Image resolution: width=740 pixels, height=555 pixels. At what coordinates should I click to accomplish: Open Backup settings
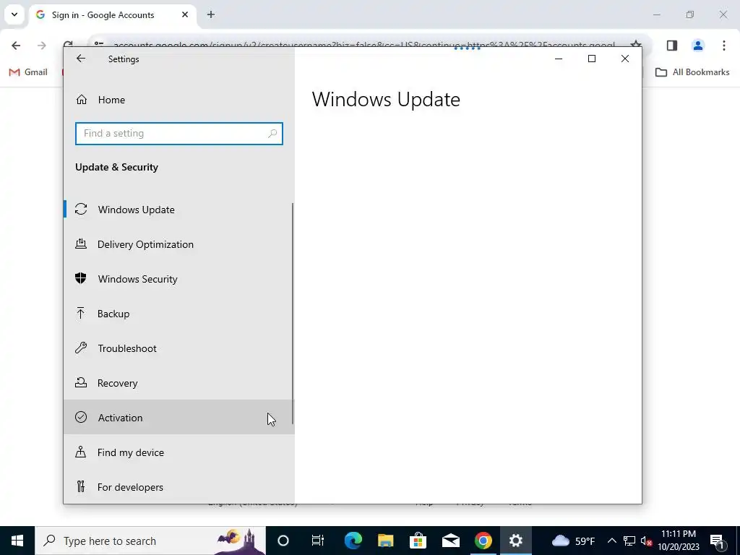(x=179, y=314)
